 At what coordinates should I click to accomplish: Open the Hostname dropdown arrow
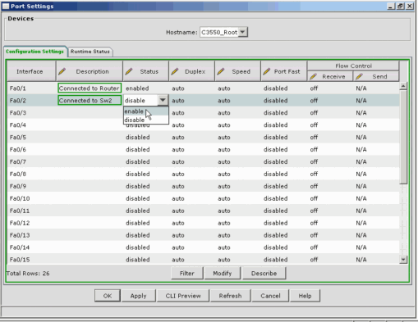[x=242, y=32]
